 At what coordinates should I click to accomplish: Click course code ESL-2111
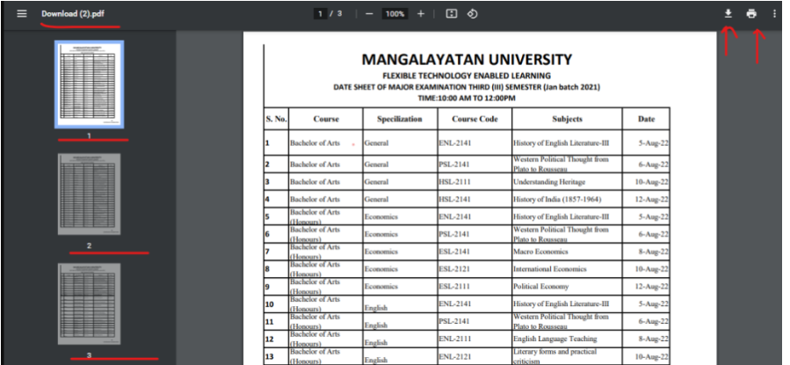coord(454,287)
